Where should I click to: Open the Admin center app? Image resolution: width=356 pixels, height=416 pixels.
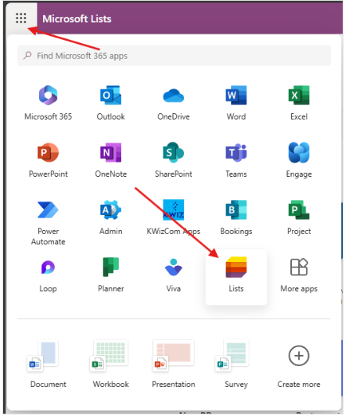click(110, 217)
